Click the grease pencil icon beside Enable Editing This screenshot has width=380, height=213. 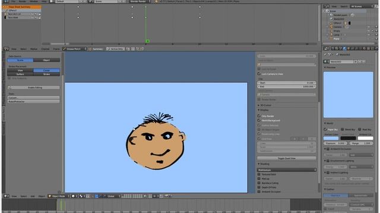tap(10, 88)
